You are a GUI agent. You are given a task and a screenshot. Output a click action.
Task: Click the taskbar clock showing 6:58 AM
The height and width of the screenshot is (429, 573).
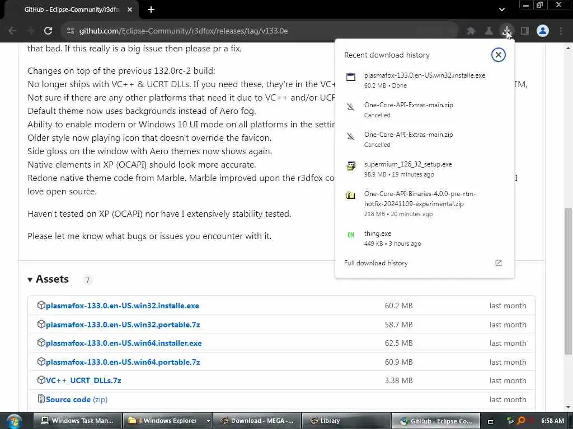pyautogui.click(x=552, y=421)
